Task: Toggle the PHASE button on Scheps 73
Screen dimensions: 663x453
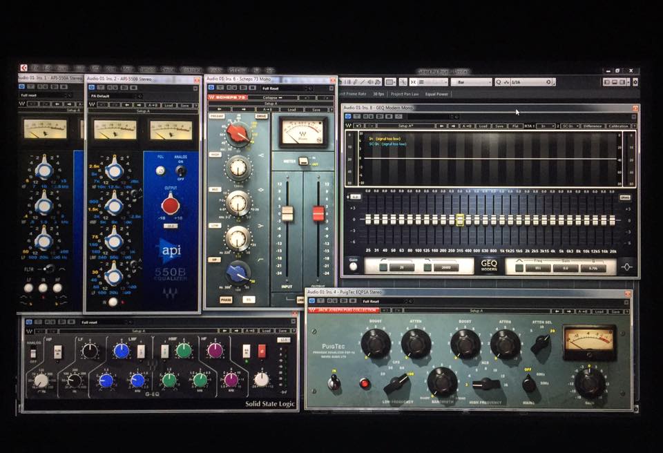Action: tap(226, 300)
